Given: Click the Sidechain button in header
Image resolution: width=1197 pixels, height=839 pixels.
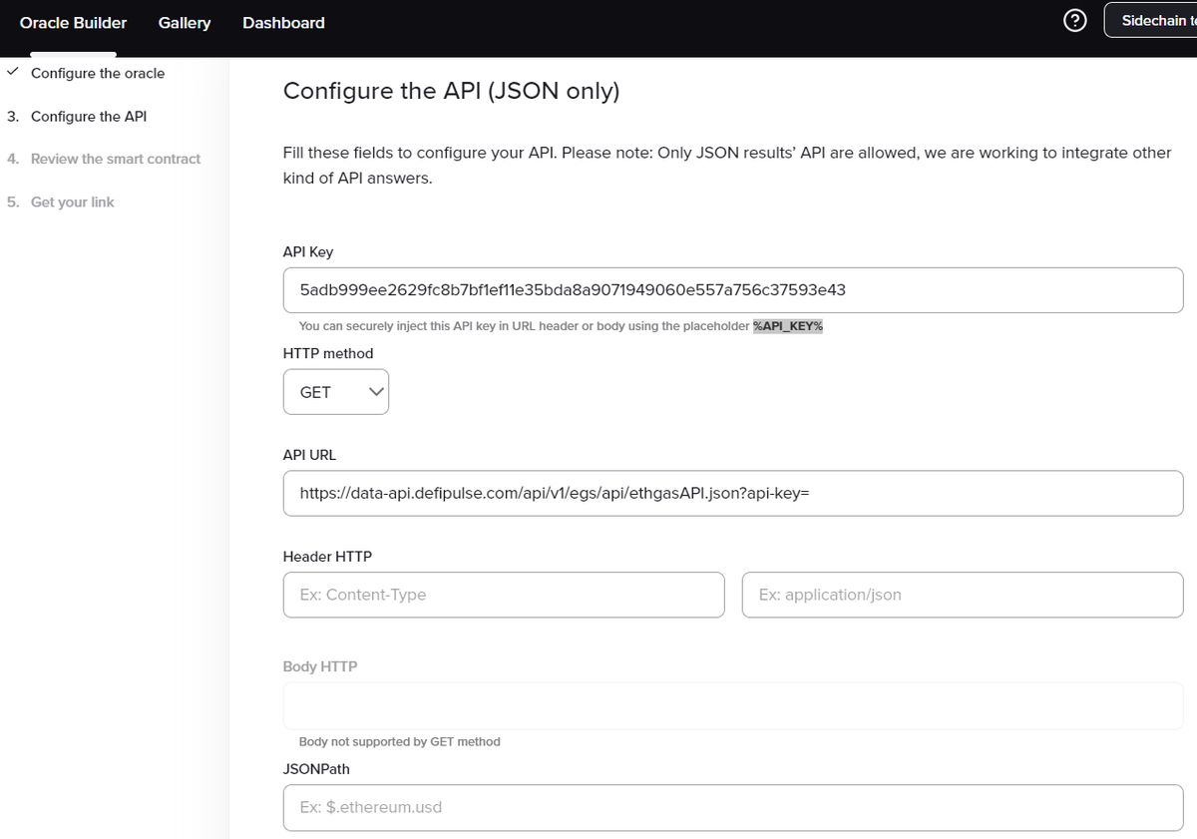Looking at the screenshot, I should coord(1150,20).
